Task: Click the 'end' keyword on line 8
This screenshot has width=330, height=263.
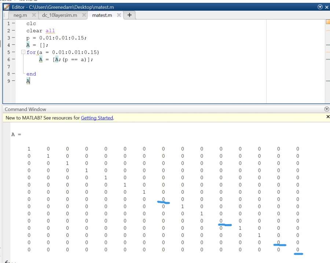Action: coord(31,74)
